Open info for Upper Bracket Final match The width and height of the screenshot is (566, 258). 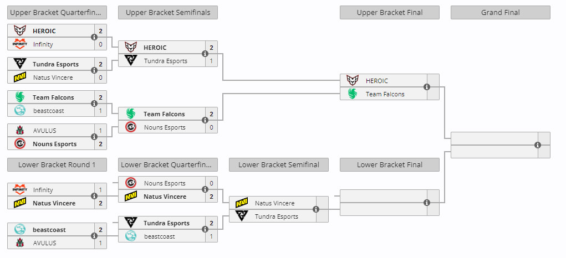427,87
